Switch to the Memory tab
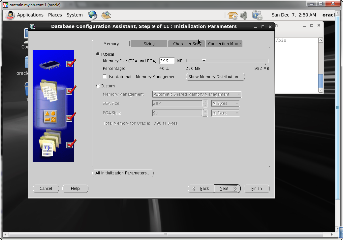This screenshot has width=343, height=240. coord(111,44)
